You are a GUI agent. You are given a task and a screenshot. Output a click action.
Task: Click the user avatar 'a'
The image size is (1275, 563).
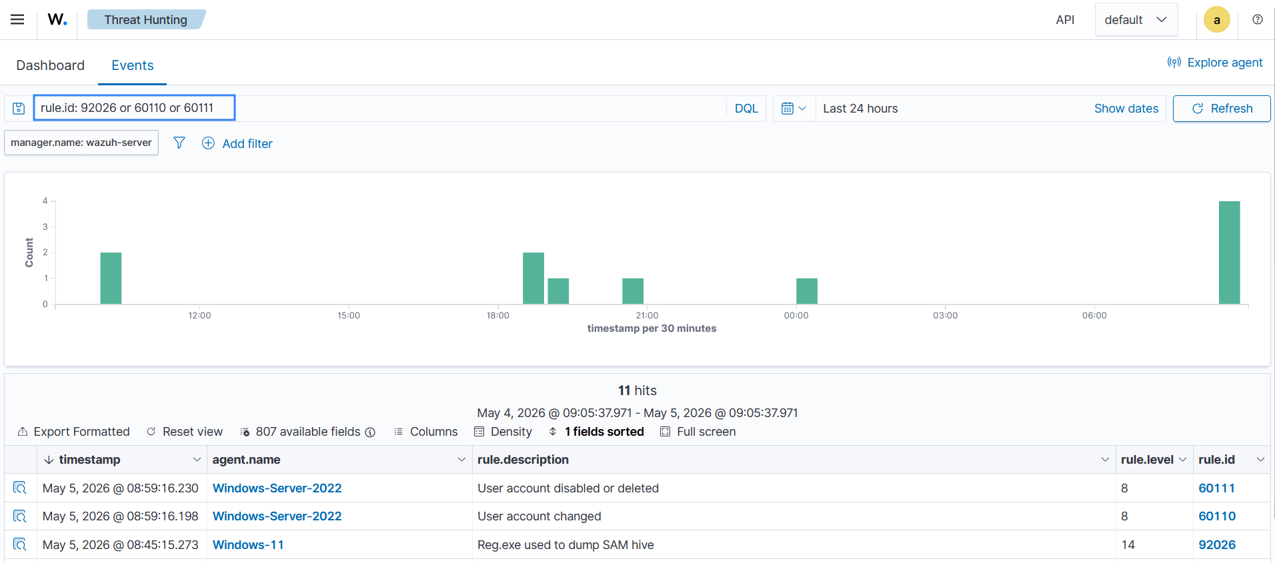click(x=1216, y=20)
